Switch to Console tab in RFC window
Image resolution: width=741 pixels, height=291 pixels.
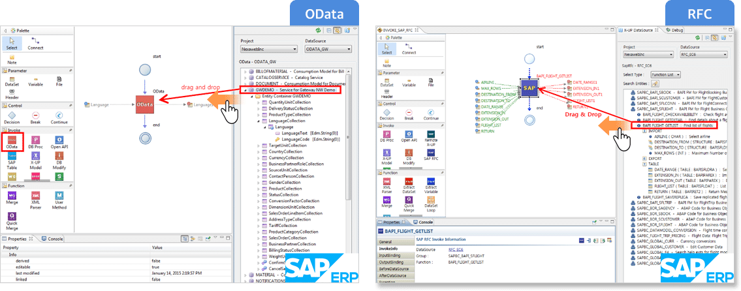(422, 222)
